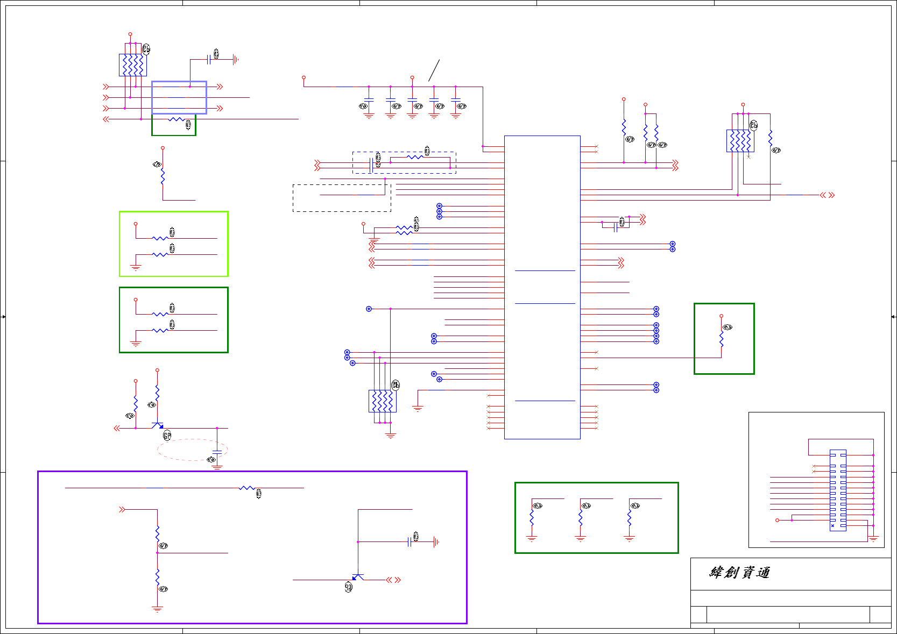The height and width of the screenshot is (634, 897).
Task: Select the capacitor-to-ground inside the purple frame
Action: click(422, 542)
